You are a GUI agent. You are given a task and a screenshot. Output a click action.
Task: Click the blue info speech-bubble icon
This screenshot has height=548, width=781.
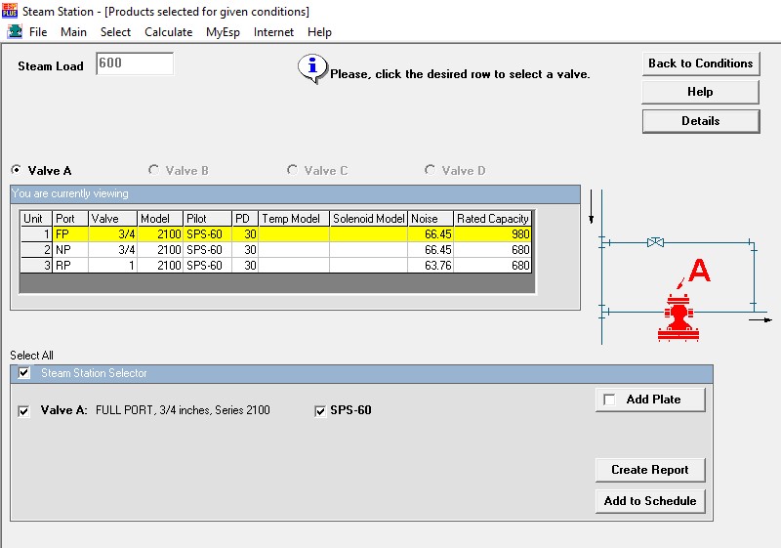click(x=312, y=68)
